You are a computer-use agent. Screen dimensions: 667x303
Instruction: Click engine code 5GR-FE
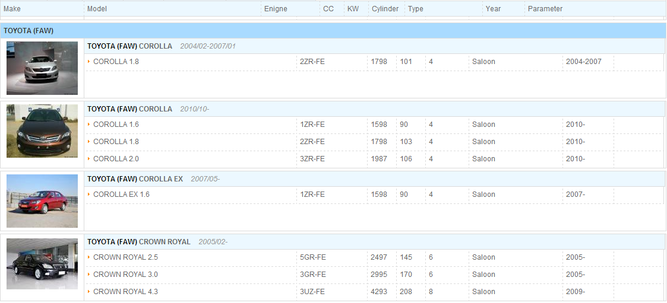click(x=312, y=257)
